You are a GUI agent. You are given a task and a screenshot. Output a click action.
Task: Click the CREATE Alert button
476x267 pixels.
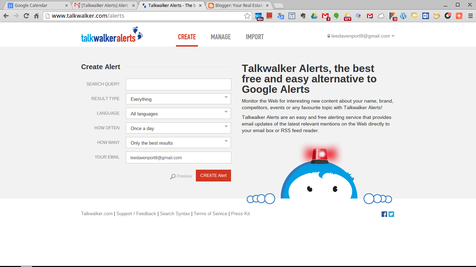[213, 176]
